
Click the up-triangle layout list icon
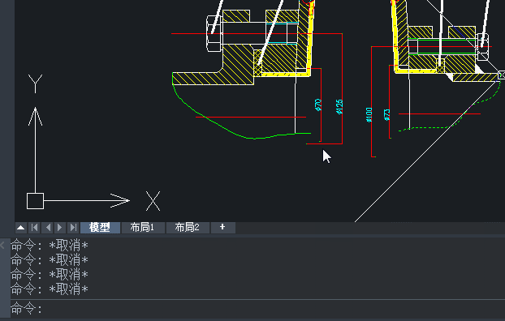pyautogui.click(x=21, y=228)
